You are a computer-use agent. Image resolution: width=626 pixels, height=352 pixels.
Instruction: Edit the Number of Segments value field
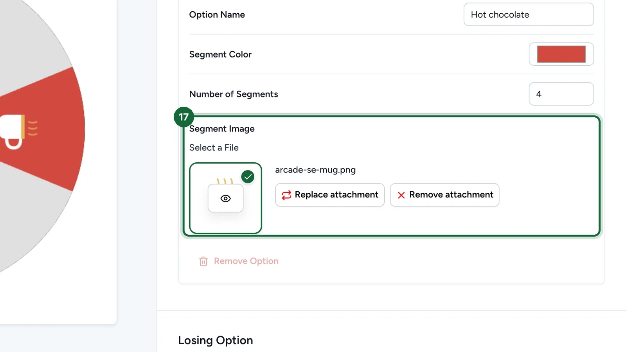click(x=561, y=94)
